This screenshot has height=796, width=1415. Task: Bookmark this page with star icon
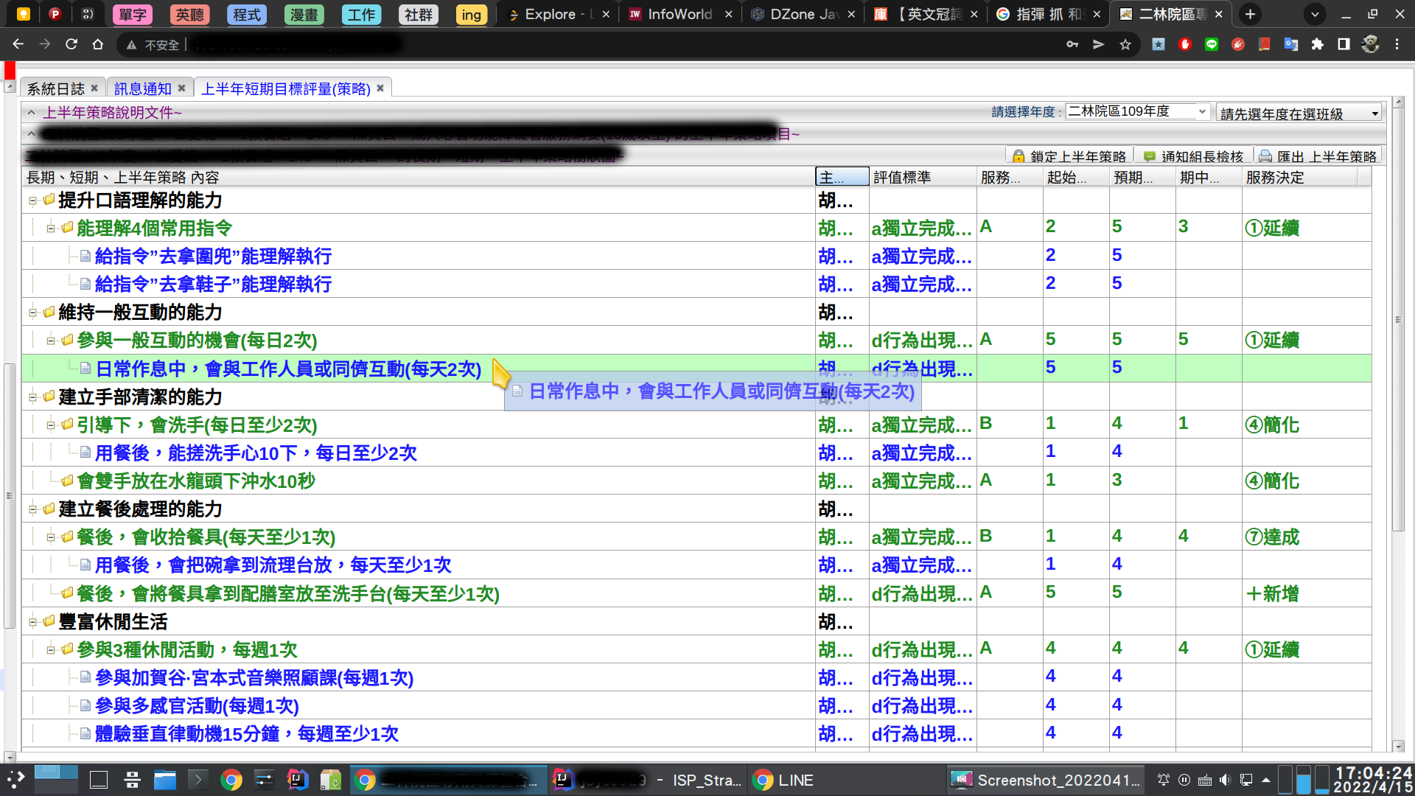pos(1125,44)
